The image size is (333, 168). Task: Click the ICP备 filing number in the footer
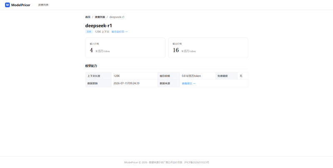click(196, 163)
